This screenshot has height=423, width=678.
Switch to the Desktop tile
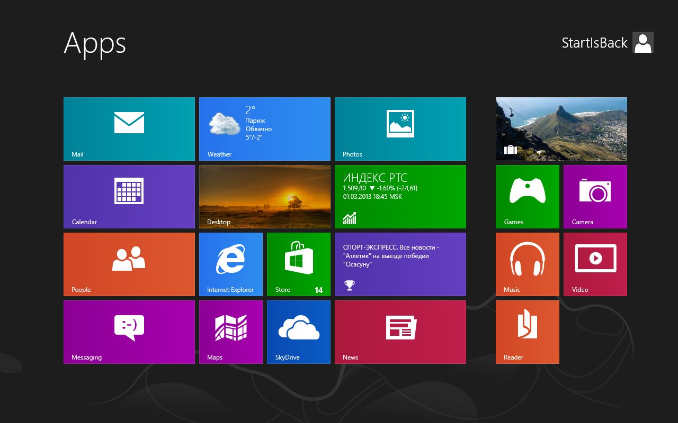[x=265, y=196]
